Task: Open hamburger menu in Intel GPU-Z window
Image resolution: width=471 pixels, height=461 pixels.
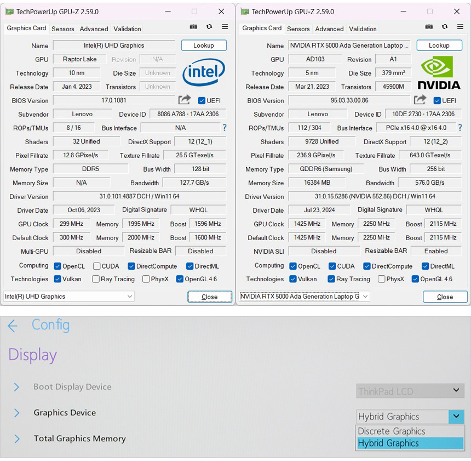Action: [x=225, y=27]
